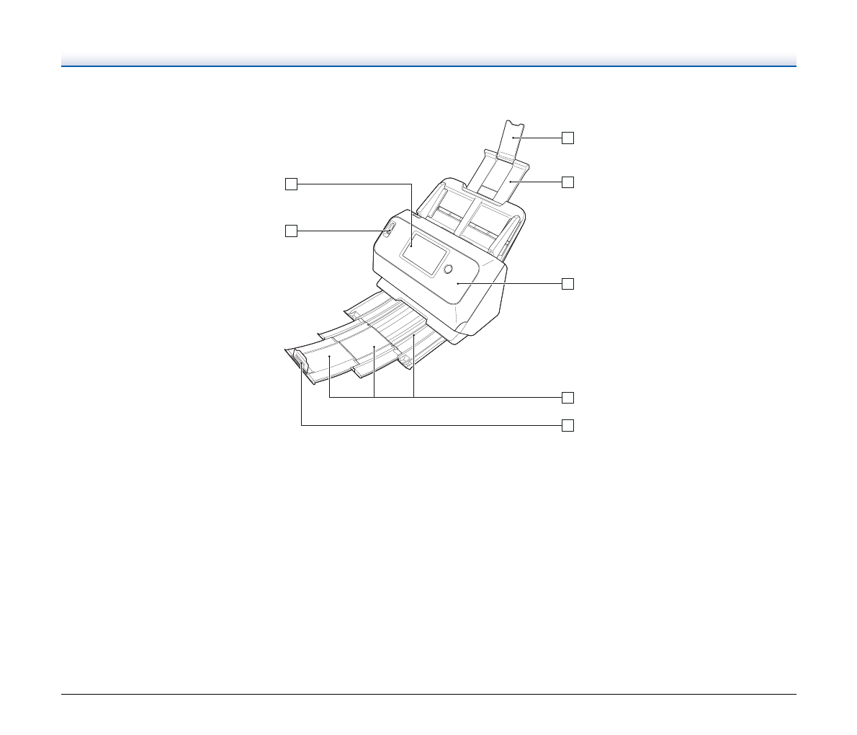Select the callout box for the side lever
857x735 pixels.
(290, 231)
